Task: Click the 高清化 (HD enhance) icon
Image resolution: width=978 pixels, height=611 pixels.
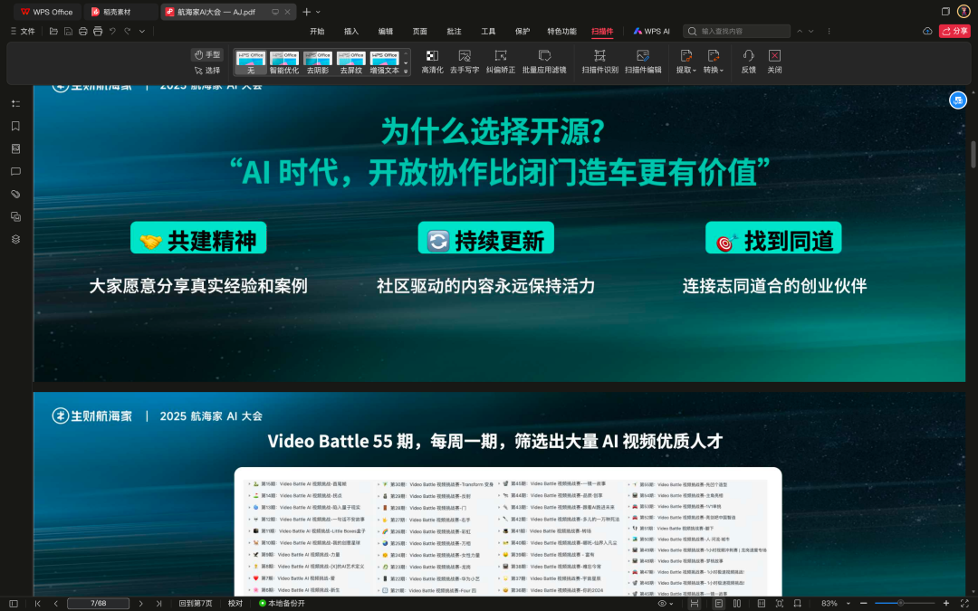Action: pyautogui.click(x=432, y=56)
